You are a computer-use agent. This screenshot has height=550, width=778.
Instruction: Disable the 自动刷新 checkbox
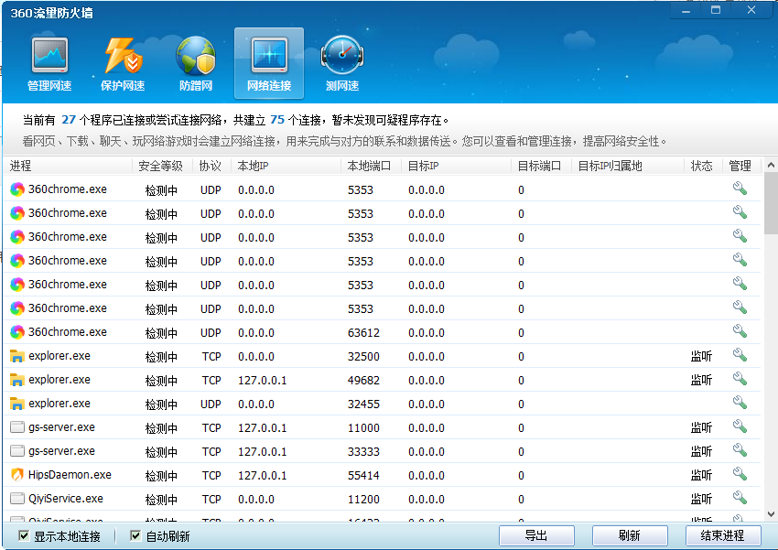tap(135, 535)
